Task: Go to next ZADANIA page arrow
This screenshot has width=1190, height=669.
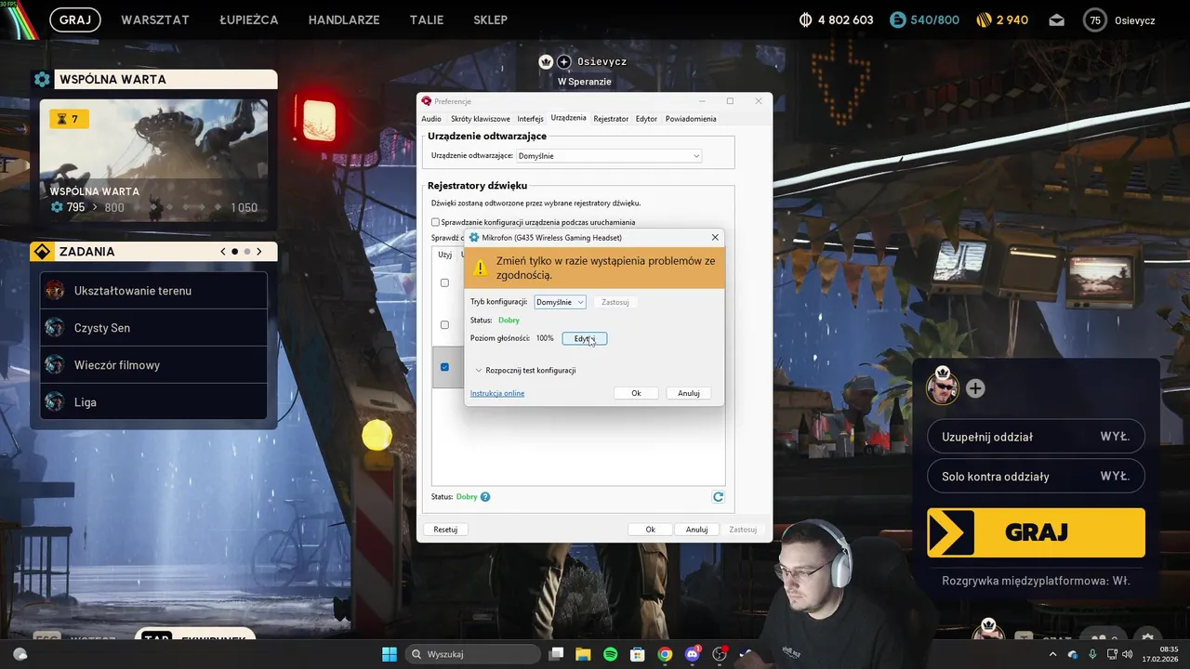Action: 259,252
